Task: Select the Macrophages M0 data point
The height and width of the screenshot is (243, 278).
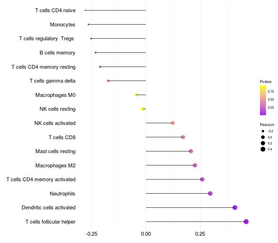Action: pos(137,95)
